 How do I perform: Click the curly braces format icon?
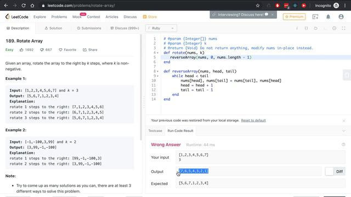pos(306,28)
